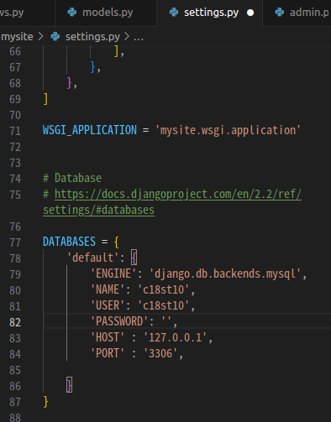This screenshot has height=422, width=331.
Task: Click the 'HOST' key text
Action: [108, 337]
